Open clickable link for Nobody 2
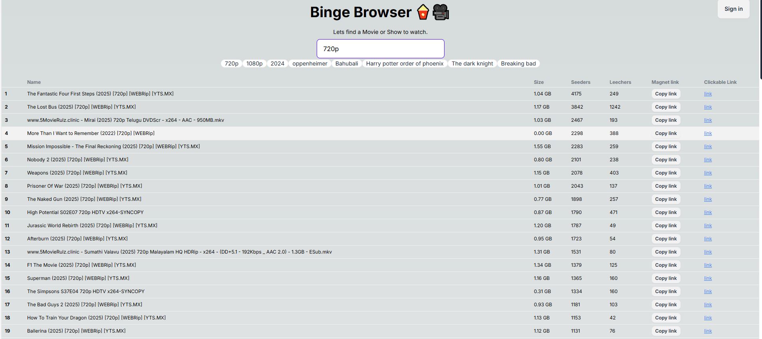 pyautogui.click(x=708, y=160)
